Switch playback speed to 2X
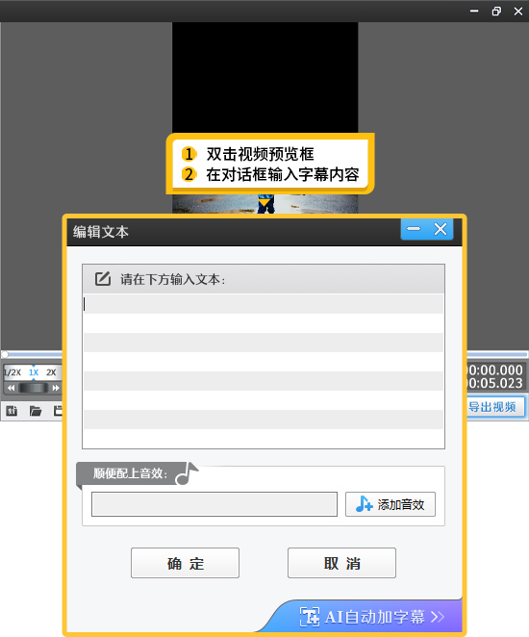Viewport: 529px width, 637px height. 51,372
